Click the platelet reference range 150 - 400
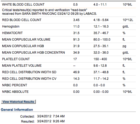The width and height of the screenshot is (140, 124). [100, 59]
